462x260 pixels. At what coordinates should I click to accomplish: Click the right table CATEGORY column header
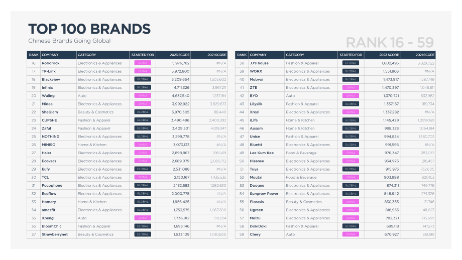tap(295, 55)
